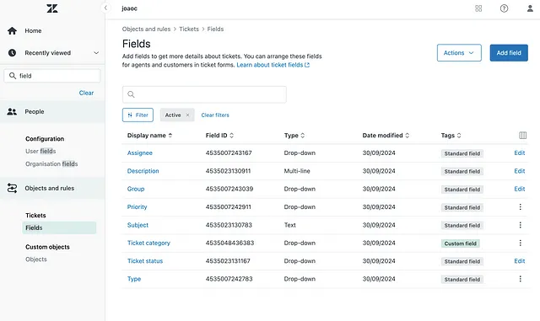Collapse the sidebar with the arrow button
This screenshot has width=540, height=321.
pyautogui.click(x=105, y=8)
